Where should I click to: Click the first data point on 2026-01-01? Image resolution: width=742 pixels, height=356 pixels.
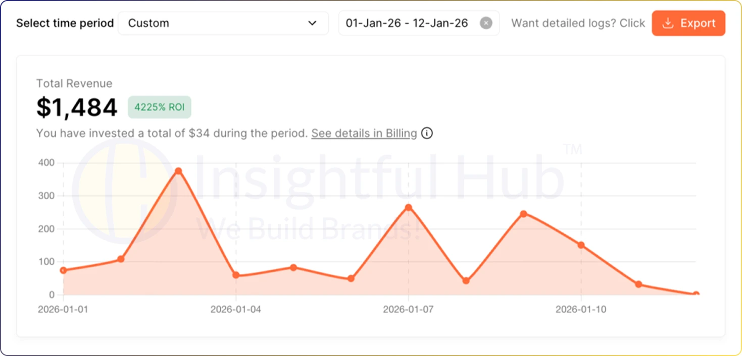point(63,270)
